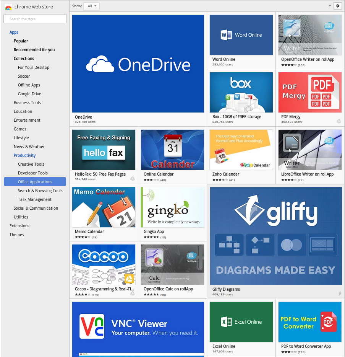Browse Social & Communication category
This screenshot has height=357, width=345.
36,208
